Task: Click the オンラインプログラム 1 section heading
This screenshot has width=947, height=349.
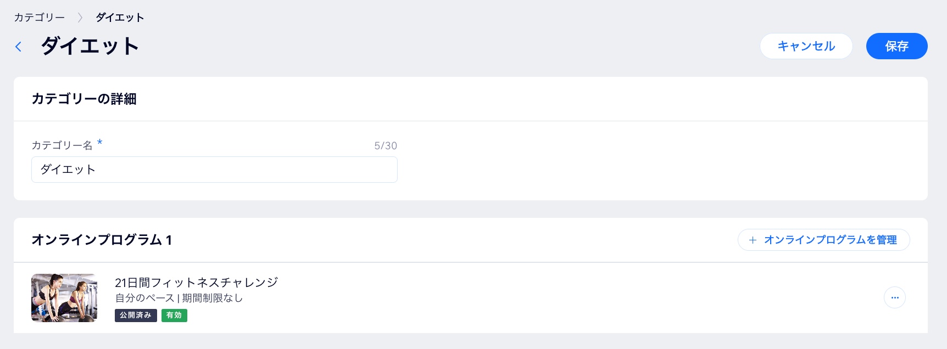Action: (x=102, y=240)
